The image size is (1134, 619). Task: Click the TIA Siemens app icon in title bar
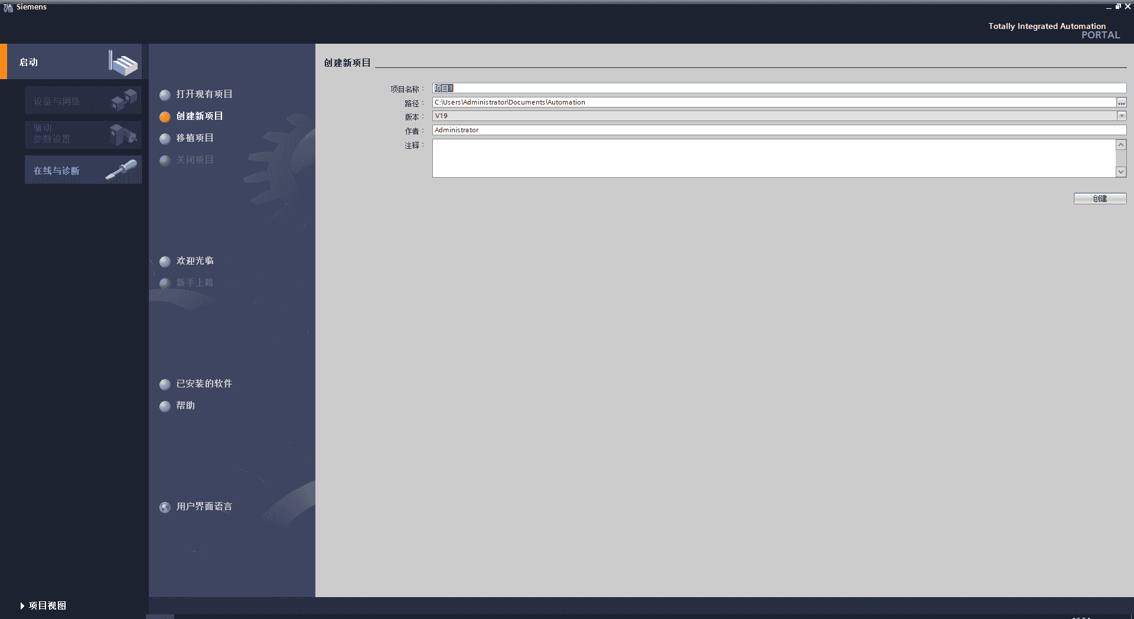(x=8, y=7)
